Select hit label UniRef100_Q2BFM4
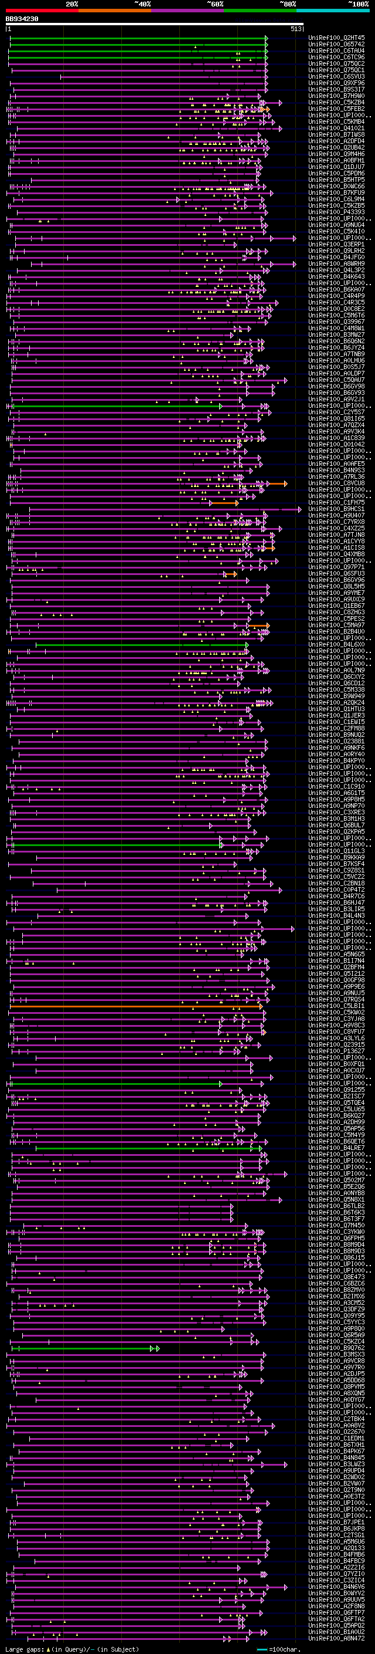This screenshot has height=1654, width=375. [x=336, y=967]
